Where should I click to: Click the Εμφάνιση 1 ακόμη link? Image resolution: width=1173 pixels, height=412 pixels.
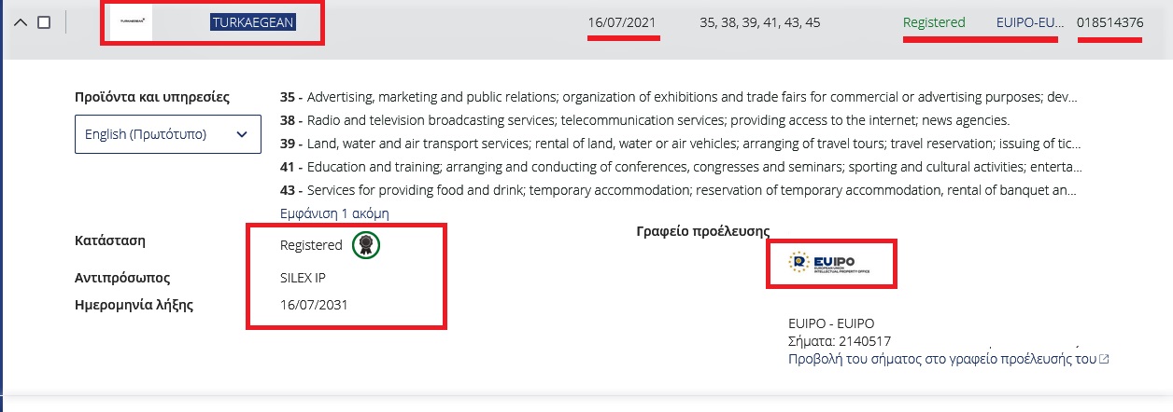(334, 213)
